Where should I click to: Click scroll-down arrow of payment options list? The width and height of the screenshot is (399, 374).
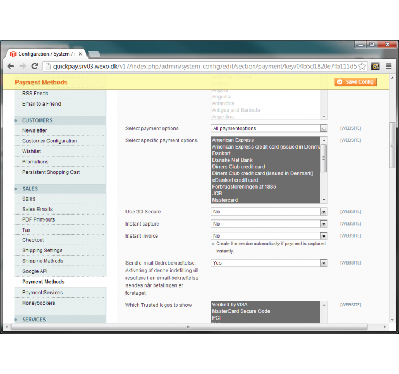324,200
